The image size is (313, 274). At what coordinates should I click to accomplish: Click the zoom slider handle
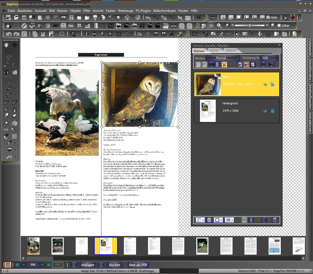pos(250,25)
